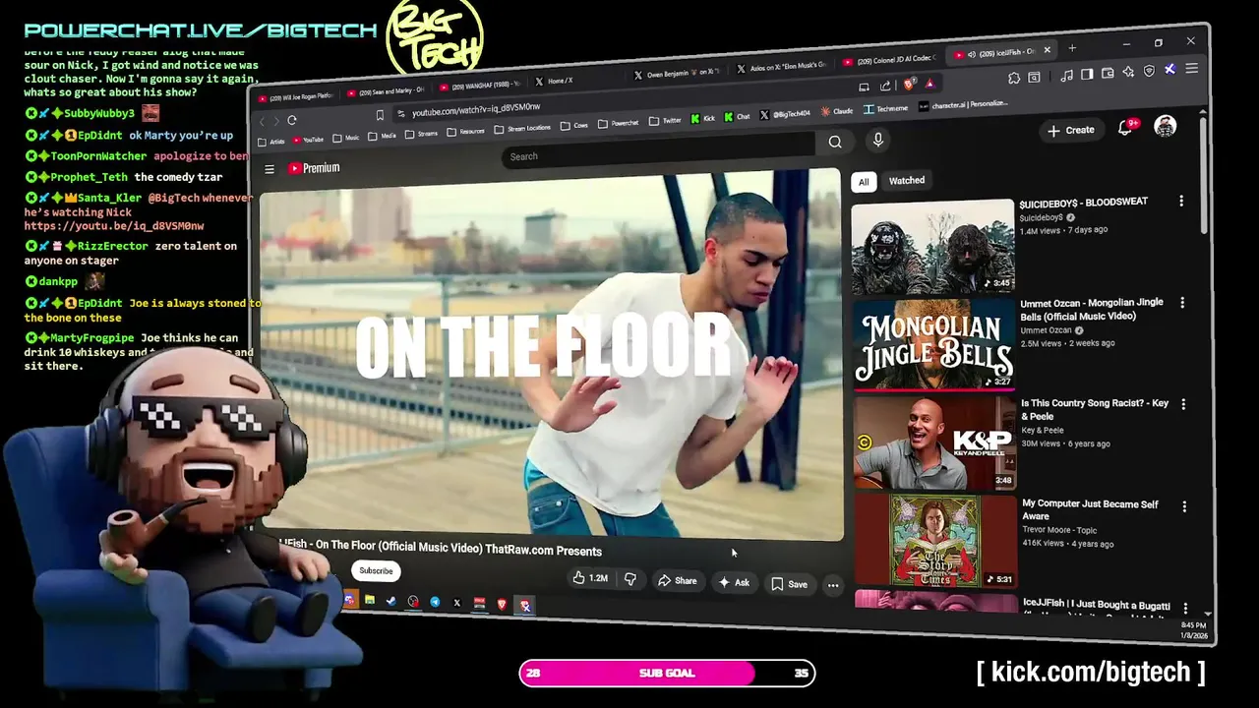Toggle the browser sidebar panel icon
The image size is (1259, 708).
(x=1087, y=74)
